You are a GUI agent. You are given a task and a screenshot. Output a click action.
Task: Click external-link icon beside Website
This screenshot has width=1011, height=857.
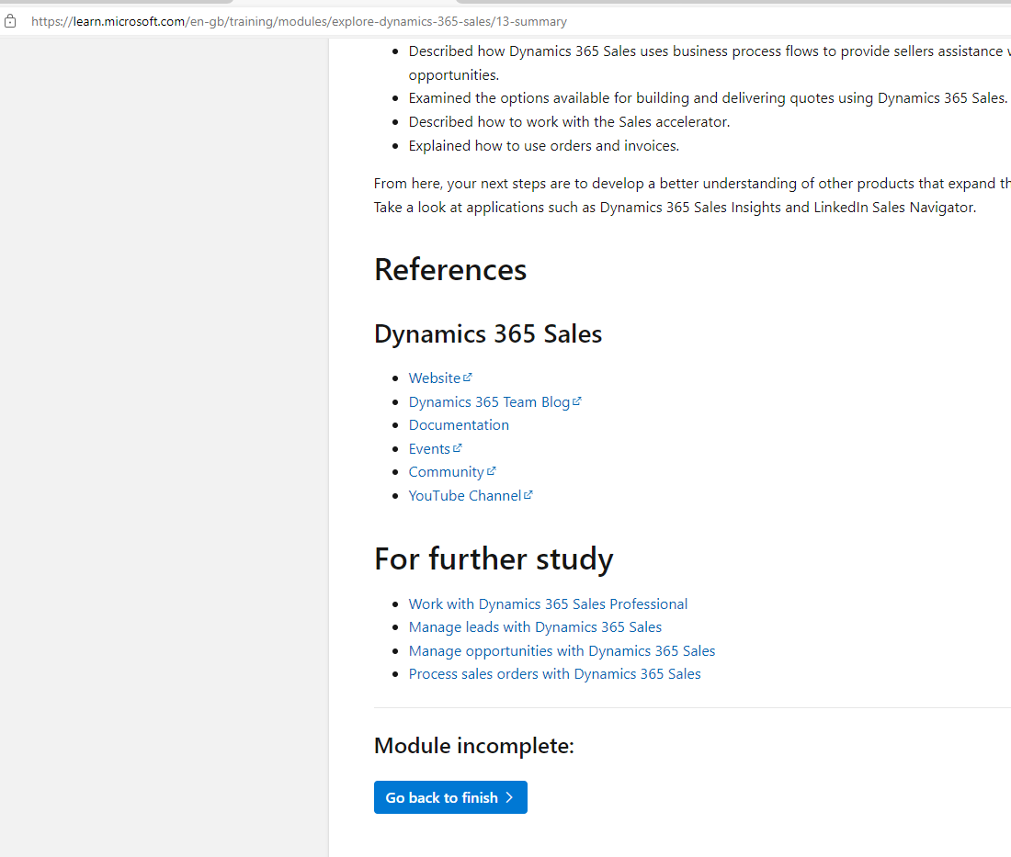tap(468, 377)
